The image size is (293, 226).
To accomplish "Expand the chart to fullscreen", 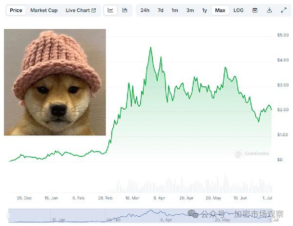I will tap(284, 10).
